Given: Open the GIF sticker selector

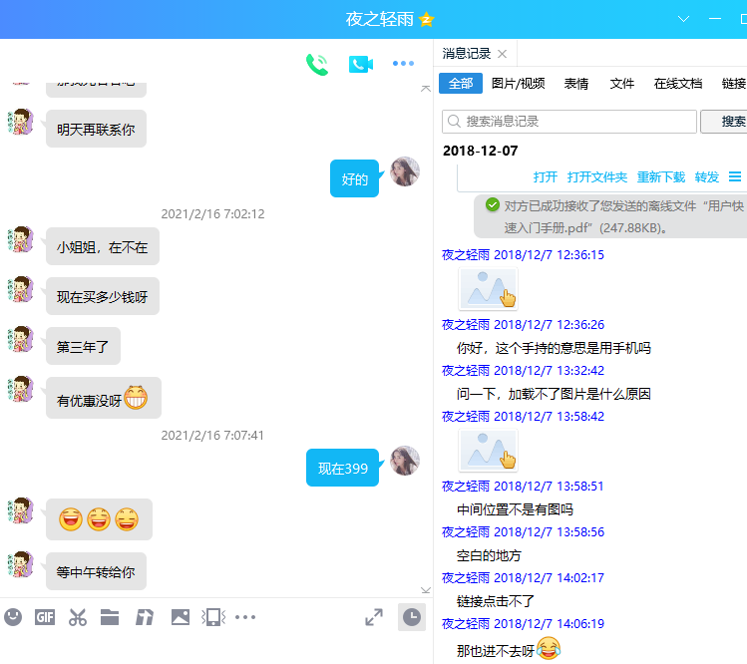Looking at the screenshot, I should coord(45,617).
